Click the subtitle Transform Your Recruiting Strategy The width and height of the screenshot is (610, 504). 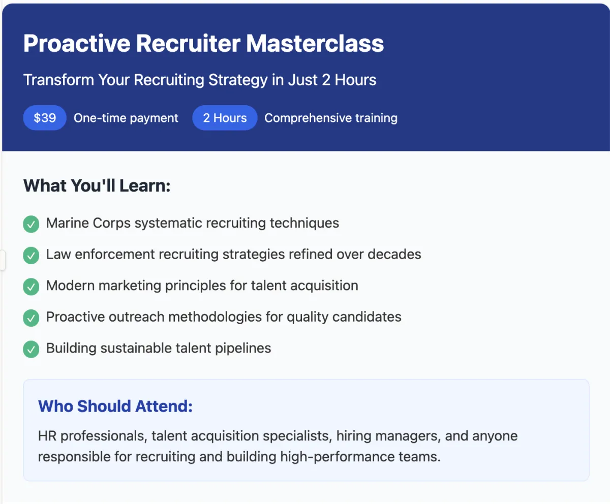200,80
